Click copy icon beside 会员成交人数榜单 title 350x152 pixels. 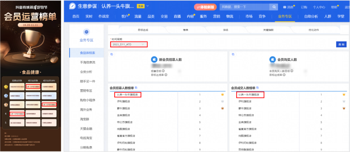257,88
